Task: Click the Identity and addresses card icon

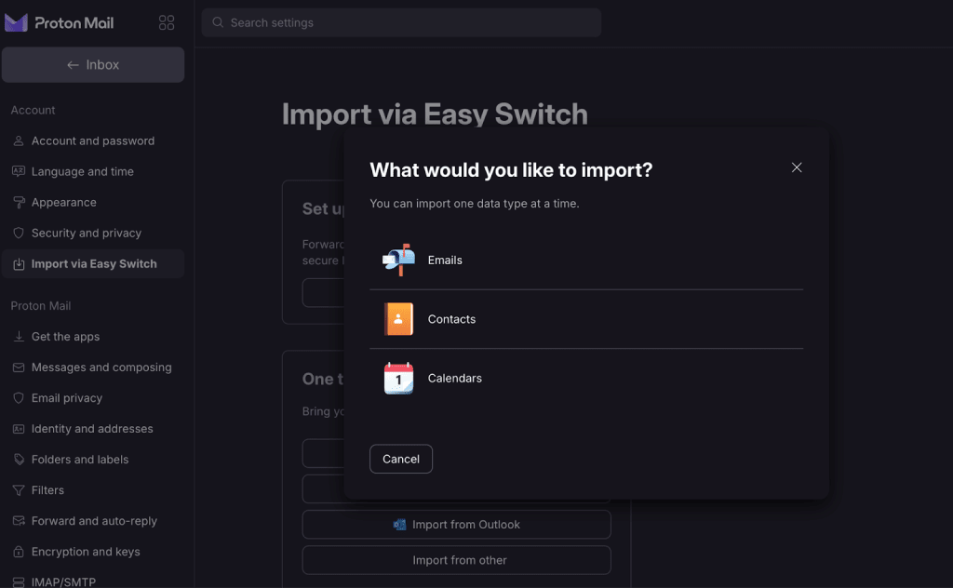Action: point(19,429)
